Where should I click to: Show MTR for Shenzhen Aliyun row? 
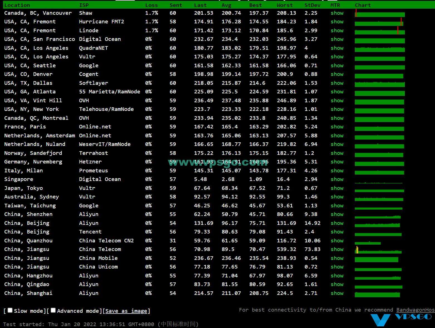point(337,214)
